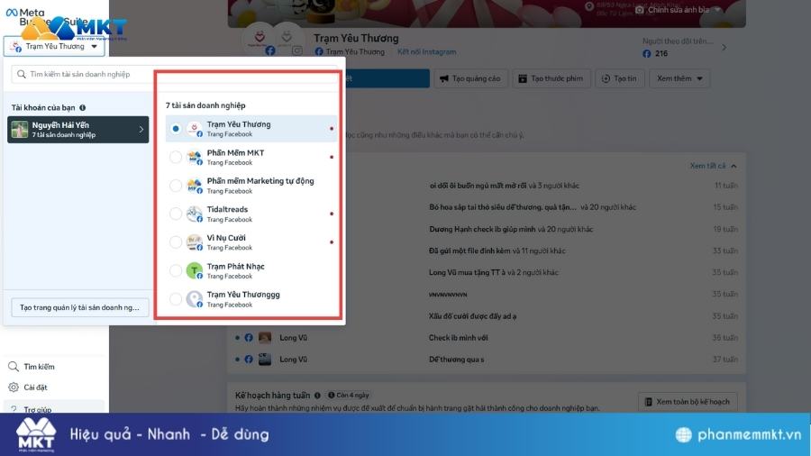Open Cài đặt in the left sidebar
Image resolution: width=811 pixels, height=456 pixels.
coord(35,388)
